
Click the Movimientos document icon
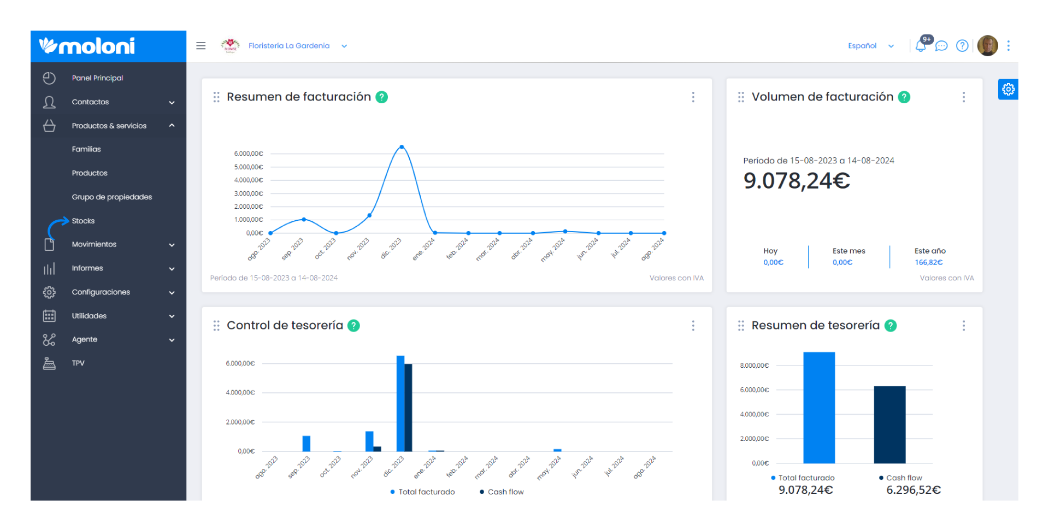coord(49,244)
